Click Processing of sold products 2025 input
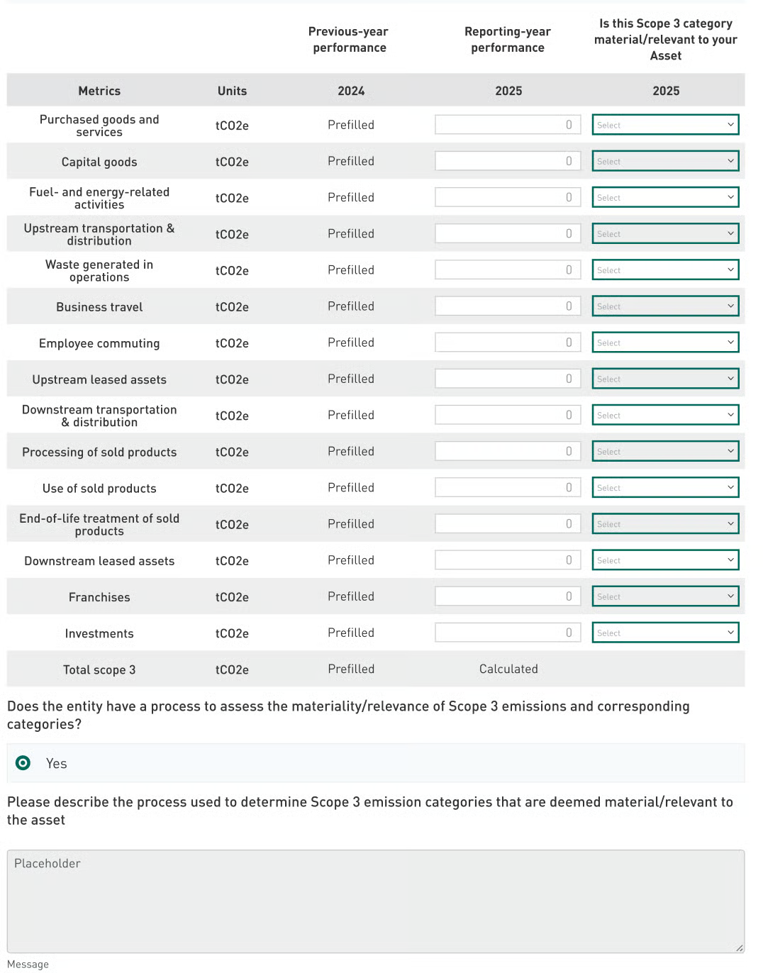 tap(508, 451)
